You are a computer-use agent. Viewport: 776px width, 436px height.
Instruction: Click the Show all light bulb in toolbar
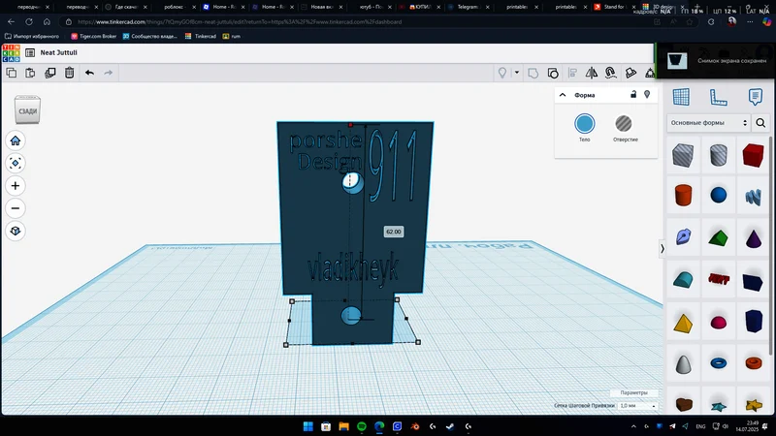click(x=502, y=74)
